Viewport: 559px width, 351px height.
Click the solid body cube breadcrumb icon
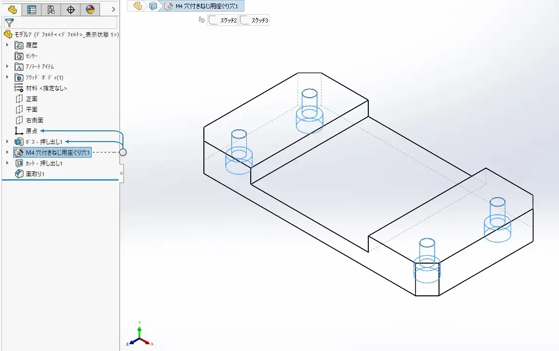[x=153, y=6]
